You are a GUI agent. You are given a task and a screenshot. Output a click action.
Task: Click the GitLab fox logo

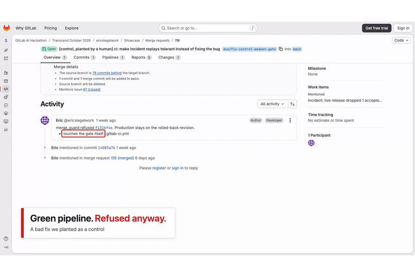tap(6, 28)
